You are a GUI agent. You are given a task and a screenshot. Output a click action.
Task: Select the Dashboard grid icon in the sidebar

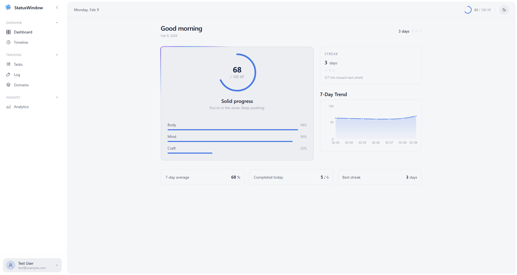(x=8, y=32)
